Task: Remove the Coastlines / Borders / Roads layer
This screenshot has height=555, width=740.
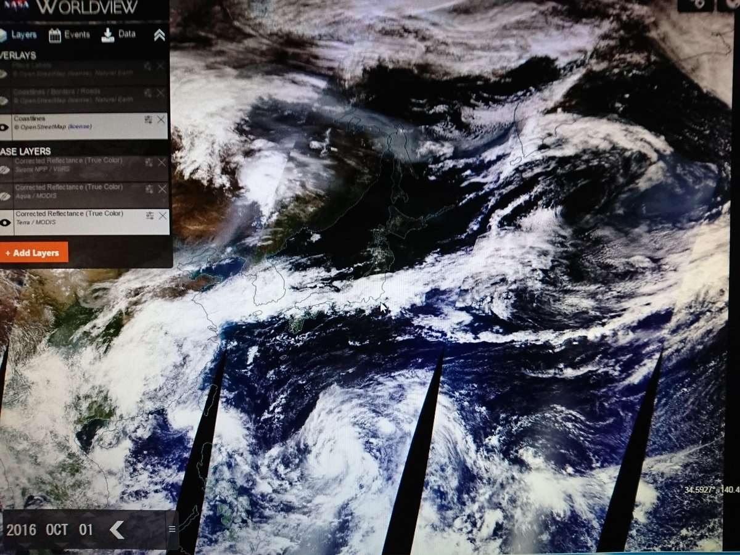Action: click(161, 93)
